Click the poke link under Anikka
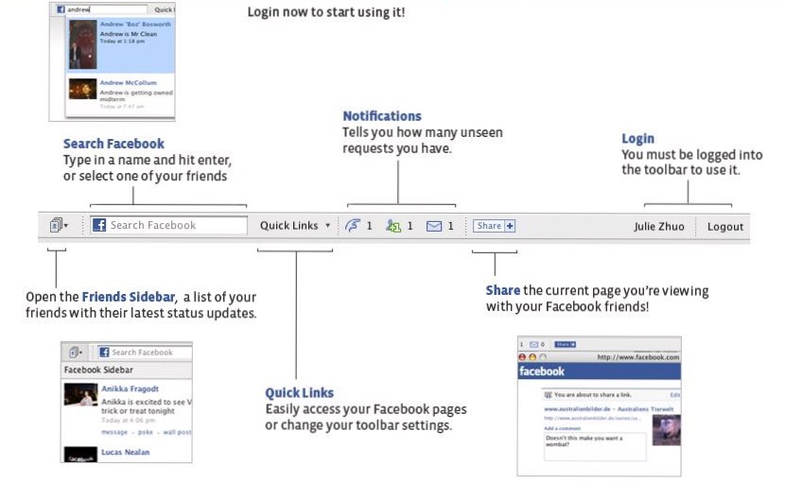785x483 pixels. (146, 432)
